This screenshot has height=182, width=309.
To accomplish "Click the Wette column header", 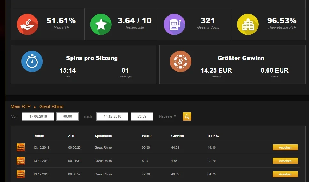I will (147, 136).
